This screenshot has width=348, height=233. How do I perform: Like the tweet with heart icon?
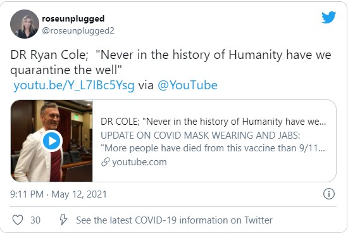click(x=18, y=220)
